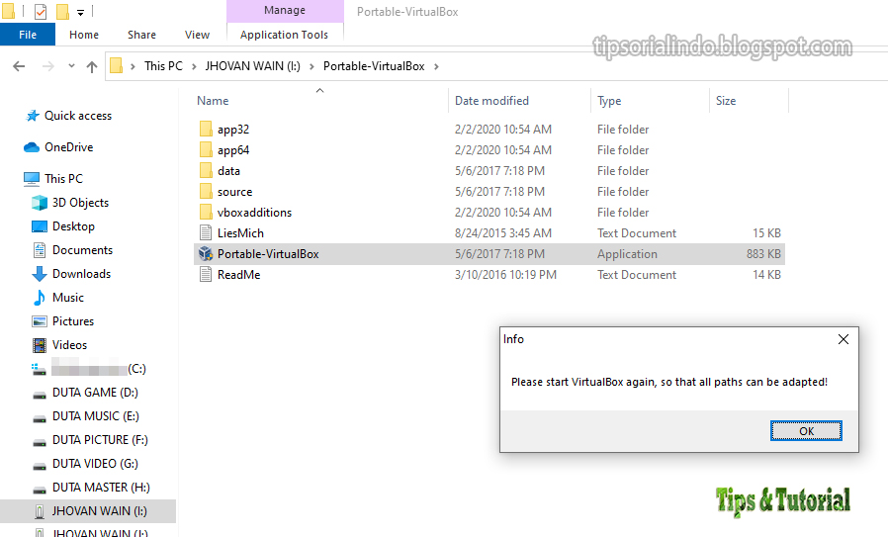This screenshot has height=537, width=888.
Task: Select the Manage contextual tab
Action: click(x=285, y=10)
